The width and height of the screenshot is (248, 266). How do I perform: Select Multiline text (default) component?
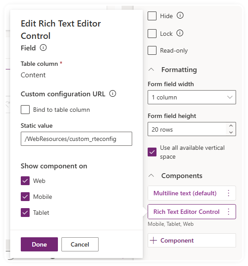coord(185,193)
